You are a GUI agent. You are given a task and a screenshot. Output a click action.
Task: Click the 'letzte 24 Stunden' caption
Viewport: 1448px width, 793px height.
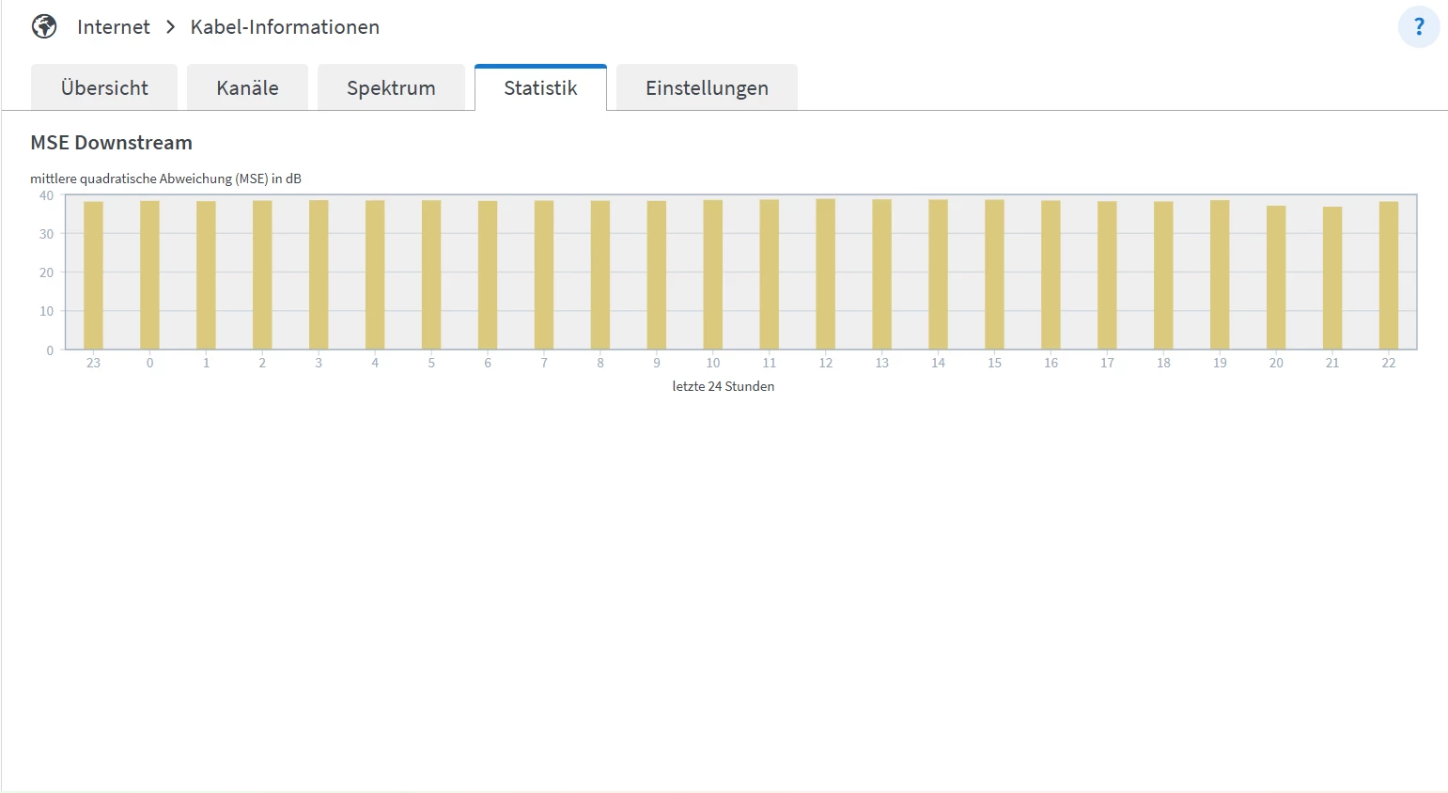(724, 386)
